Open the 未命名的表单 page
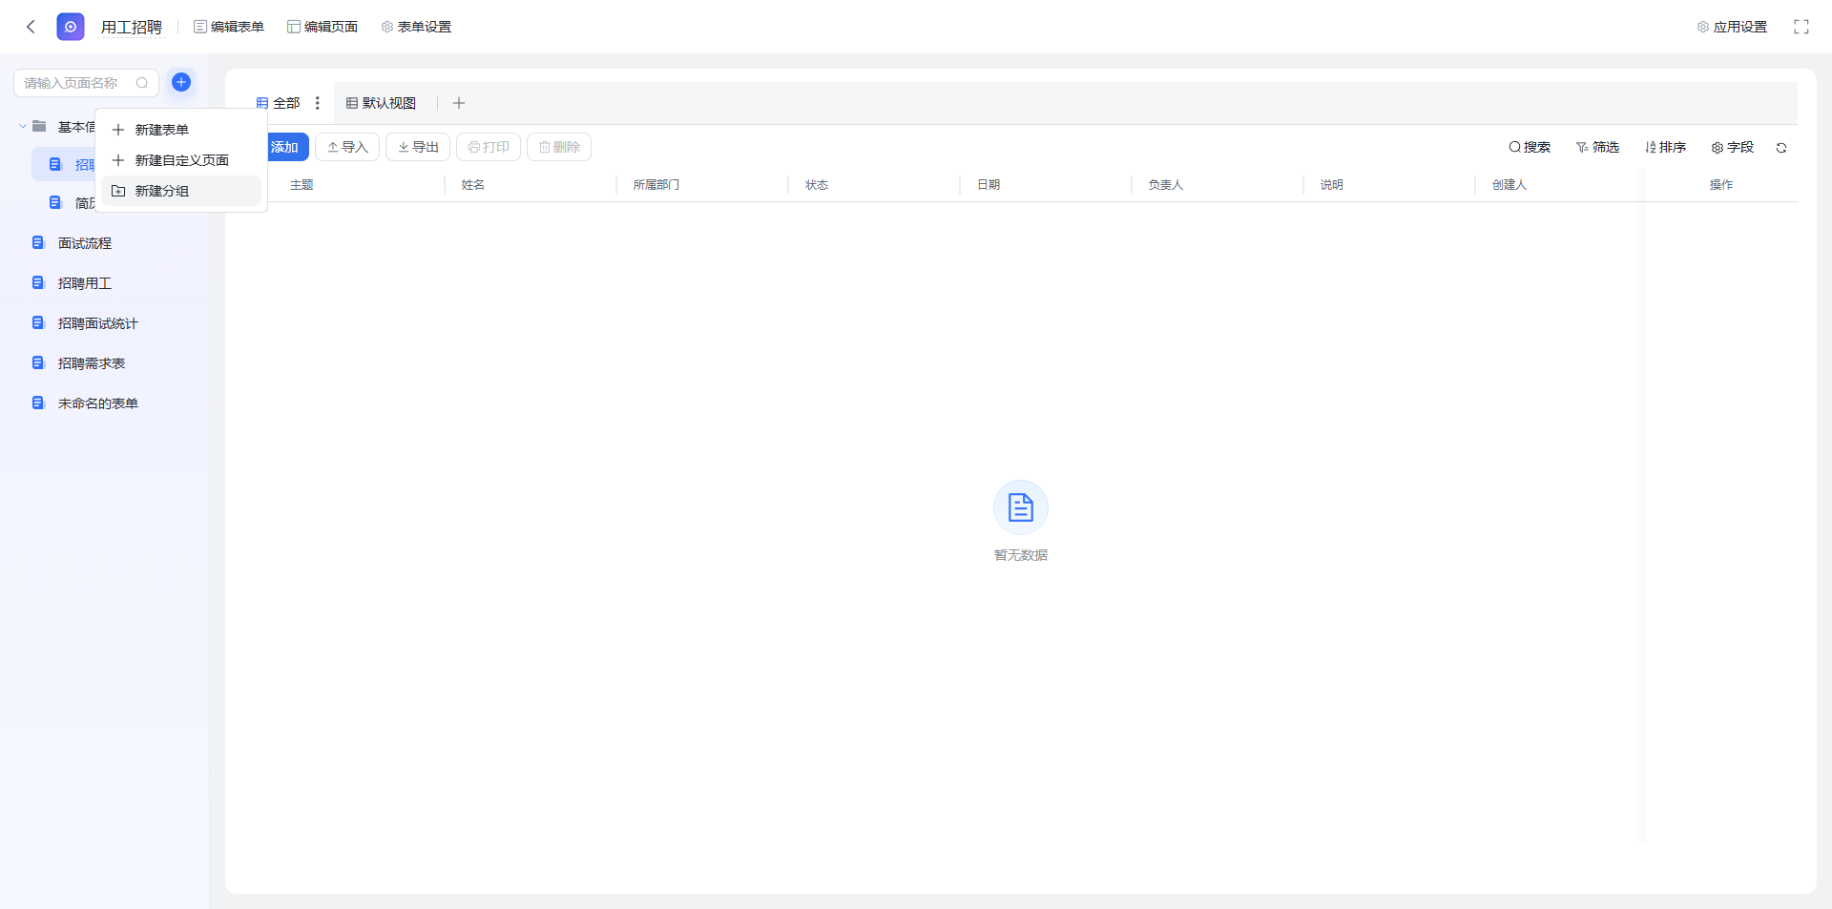 (x=98, y=403)
